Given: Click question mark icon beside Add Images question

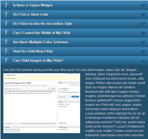Looking at the screenshot, I should click(6, 60).
